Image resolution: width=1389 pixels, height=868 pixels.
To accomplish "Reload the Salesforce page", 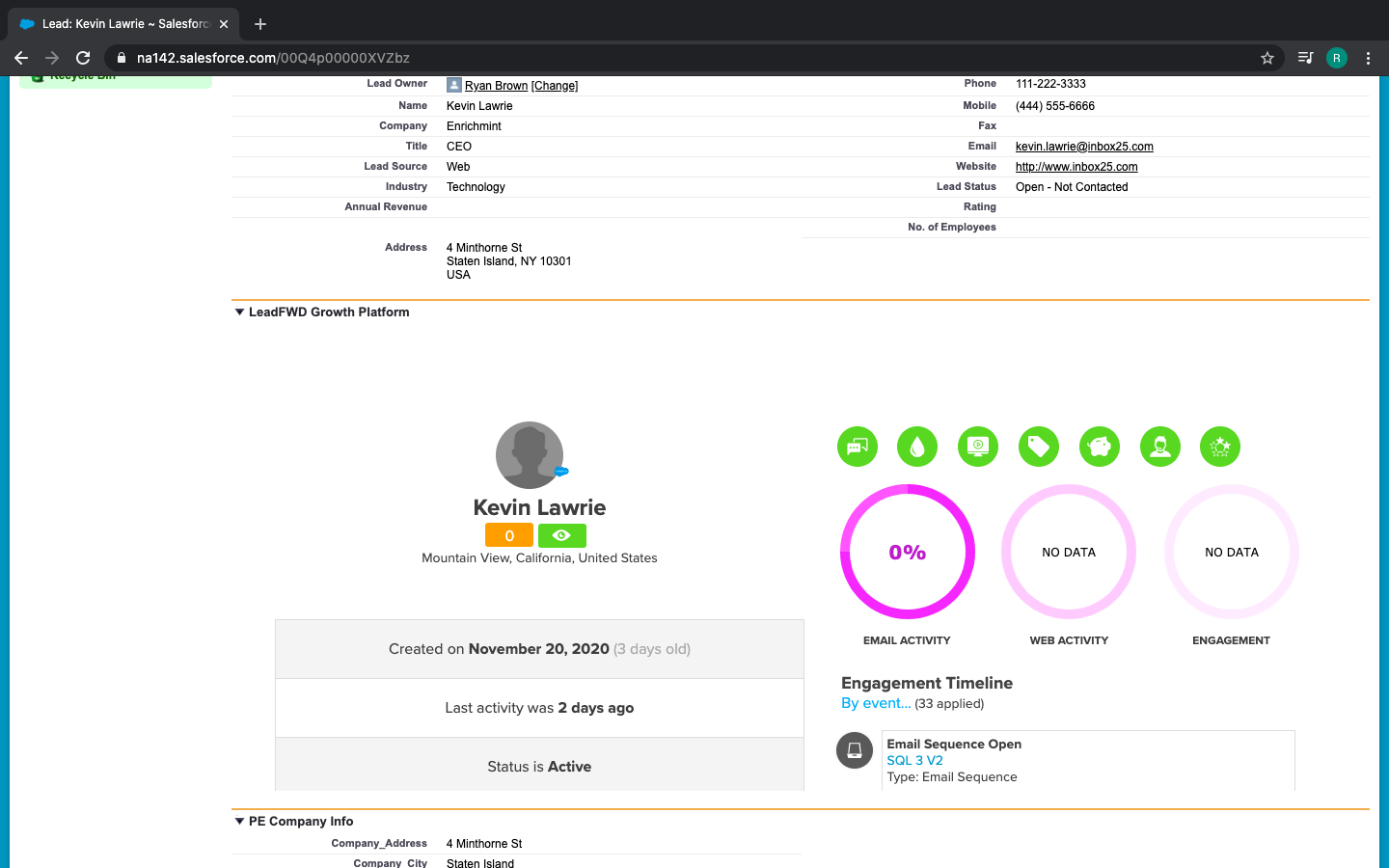I will pyautogui.click(x=83, y=58).
